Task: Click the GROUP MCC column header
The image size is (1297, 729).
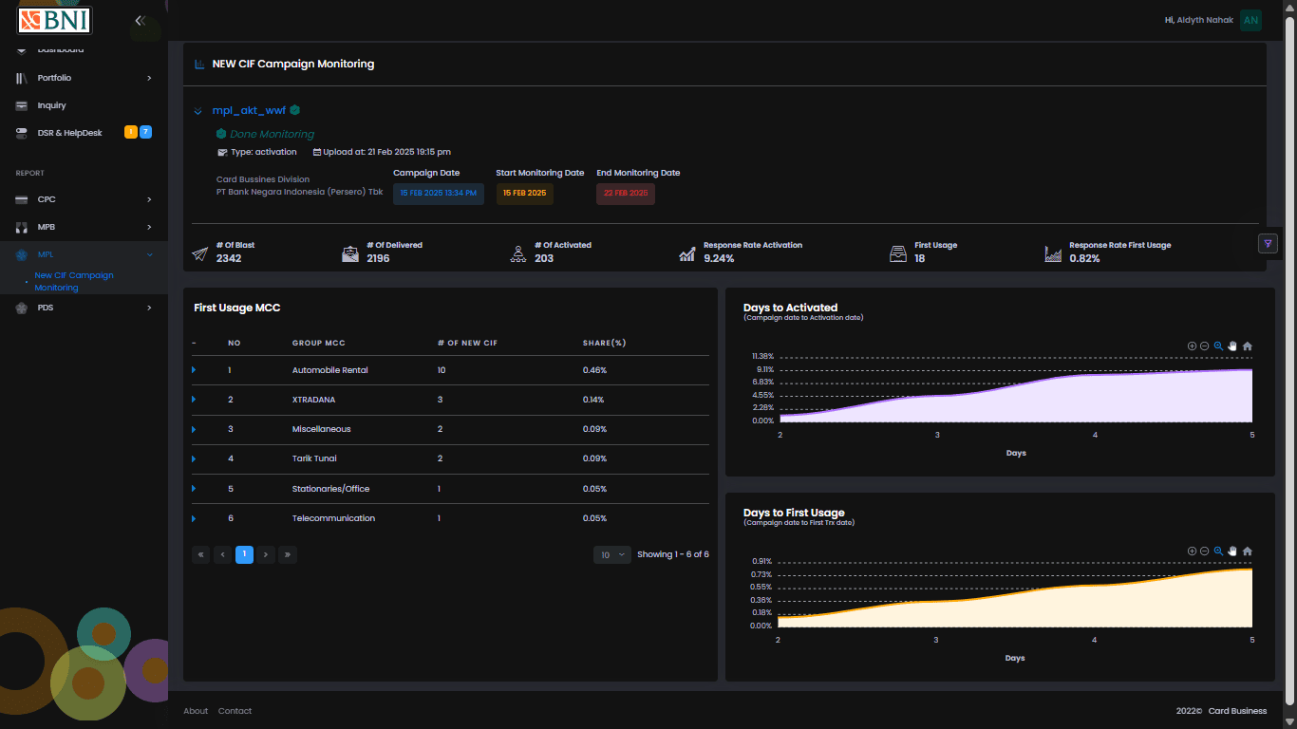Action: click(x=318, y=343)
